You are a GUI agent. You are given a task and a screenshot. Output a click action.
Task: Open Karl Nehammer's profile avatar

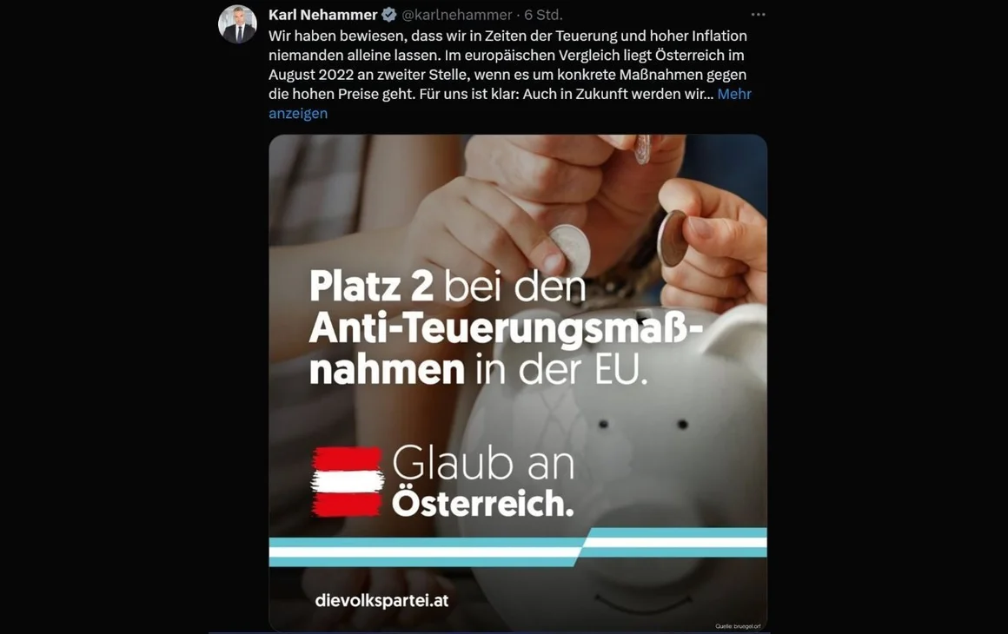[x=237, y=25]
